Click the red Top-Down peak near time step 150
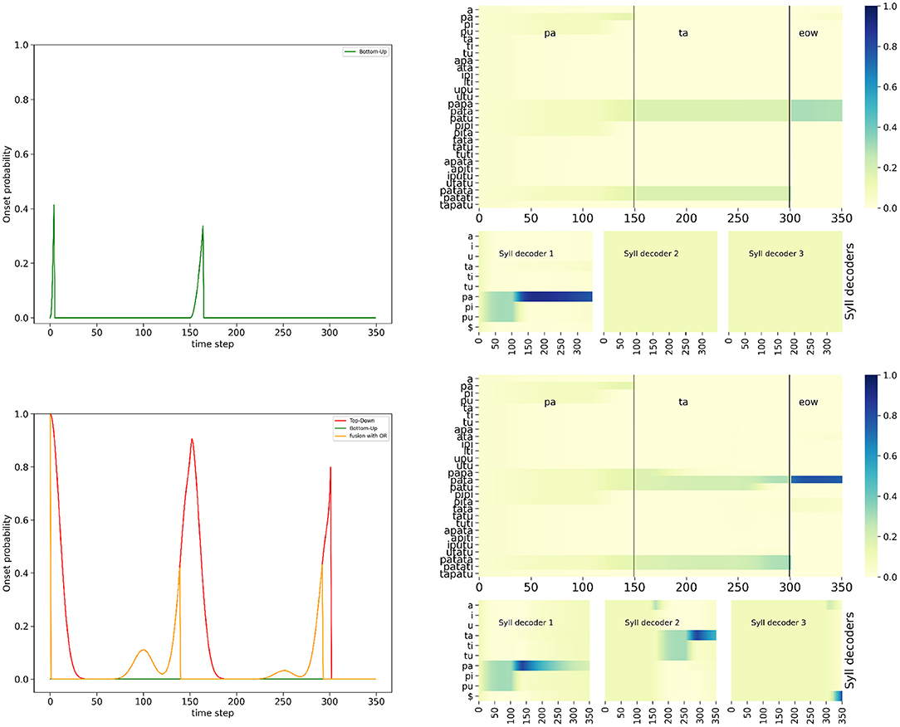Viewport: 900px width, 727px height. pyautogui.click(x=192, y=440)
